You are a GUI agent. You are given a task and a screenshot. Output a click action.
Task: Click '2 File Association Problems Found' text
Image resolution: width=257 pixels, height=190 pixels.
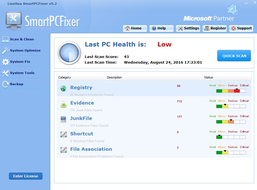click(x=97, y=156)
